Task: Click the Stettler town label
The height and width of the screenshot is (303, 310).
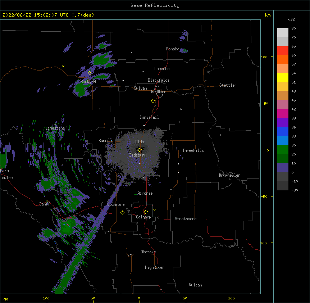Action: [228, 85]
